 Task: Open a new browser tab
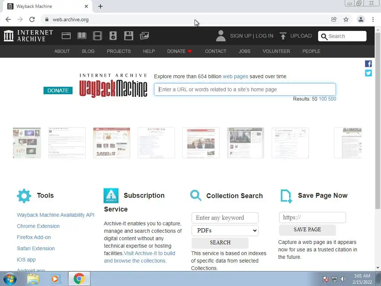pyautogui.click(x=100, y=6)
